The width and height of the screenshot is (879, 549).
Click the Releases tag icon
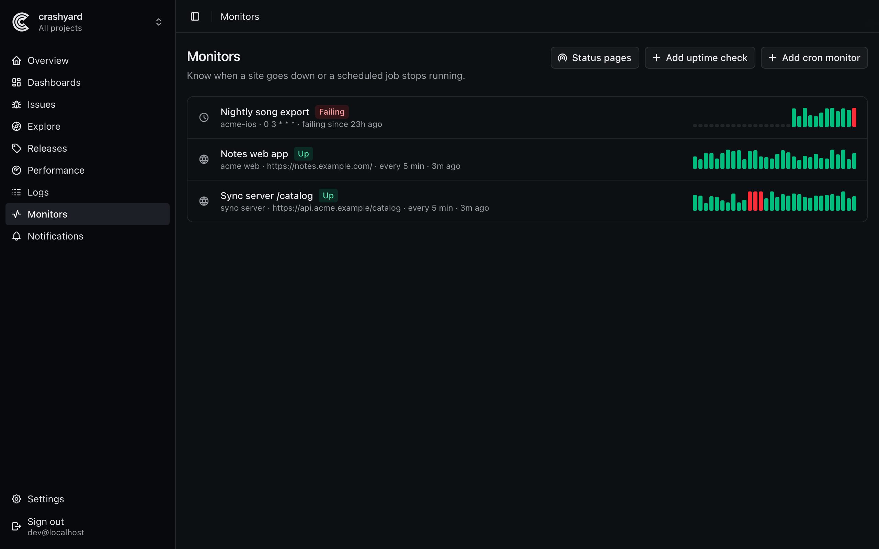tap(16, 149)
